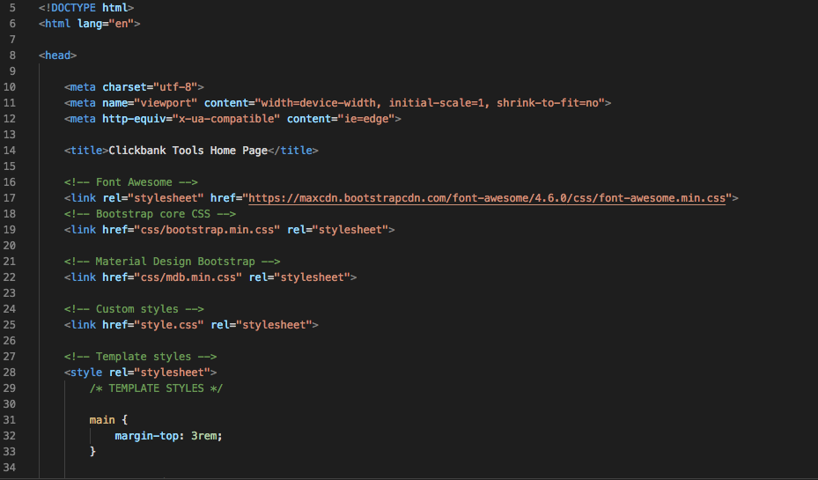Place cursor on DOCTYPE html declaration
The image size is (818, 480).
tap(86, 8)
